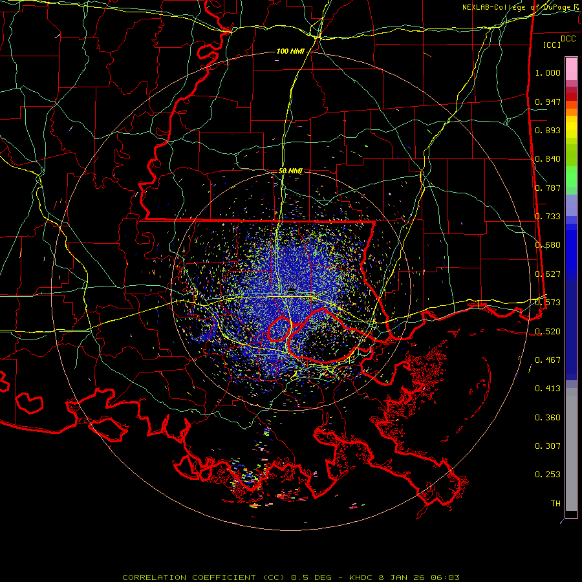Viewport: 582px width, 582px height.
Task: Pick the pink swatch at colorbar top
Action: click(571, 69)
